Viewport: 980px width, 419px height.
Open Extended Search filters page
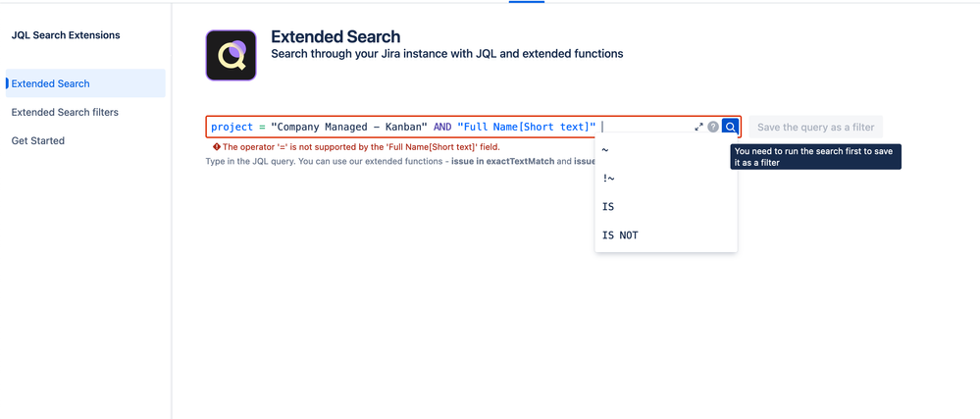65,112
